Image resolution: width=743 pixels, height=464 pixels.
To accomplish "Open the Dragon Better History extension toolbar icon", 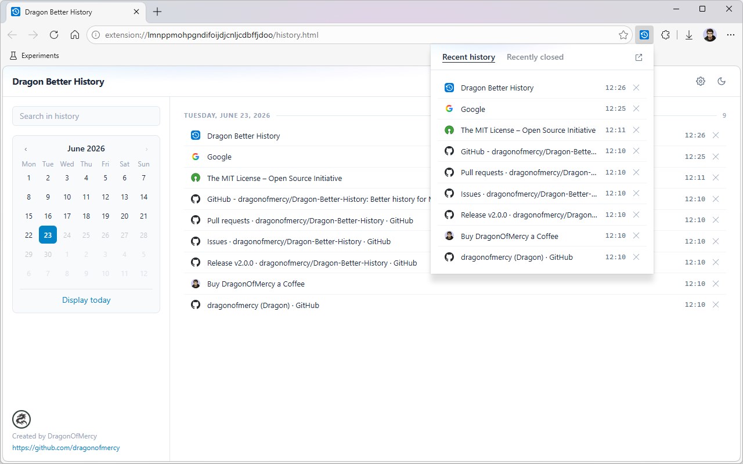I will click(x=644, y=35).
